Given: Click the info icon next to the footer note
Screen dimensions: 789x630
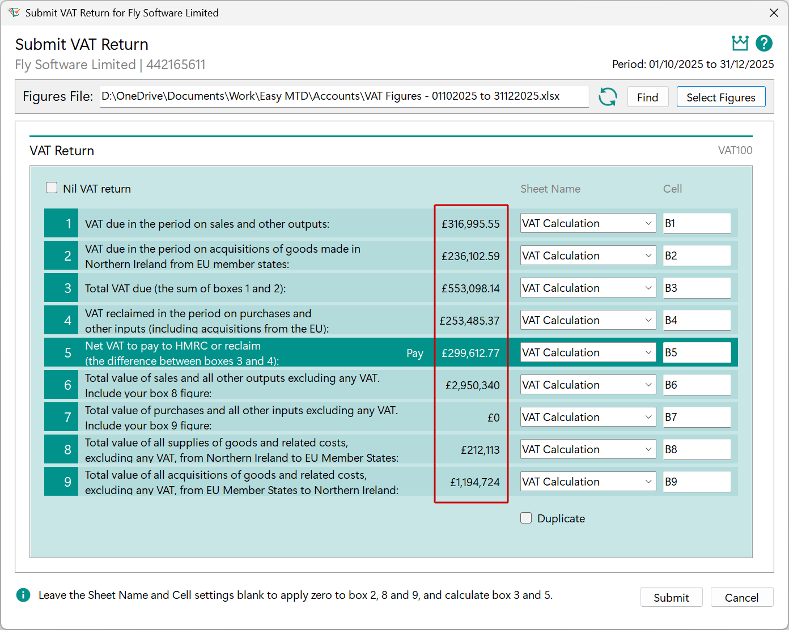Looking at the screenshot, I should [23, 595].
